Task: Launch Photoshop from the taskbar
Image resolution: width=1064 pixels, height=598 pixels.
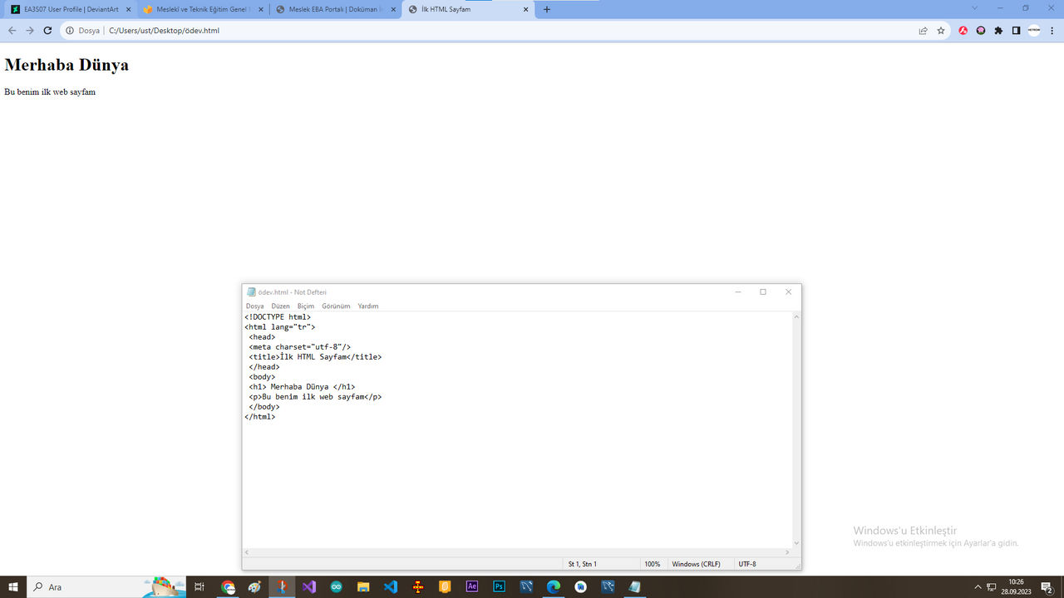Action: 498,586
